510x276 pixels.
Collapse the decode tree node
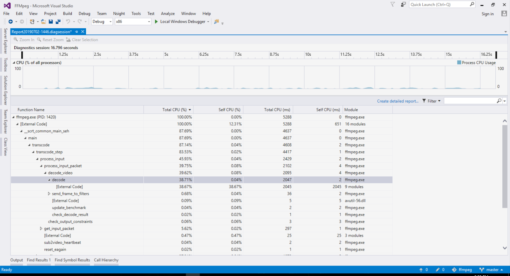coord(49,180)
